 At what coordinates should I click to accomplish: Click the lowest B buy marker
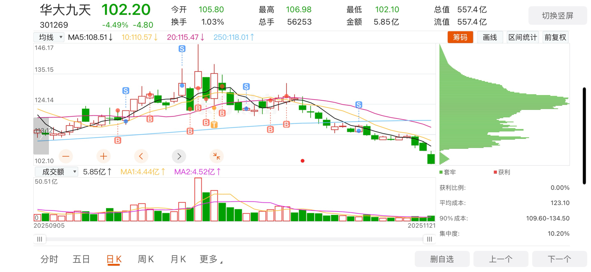[118, 141]
